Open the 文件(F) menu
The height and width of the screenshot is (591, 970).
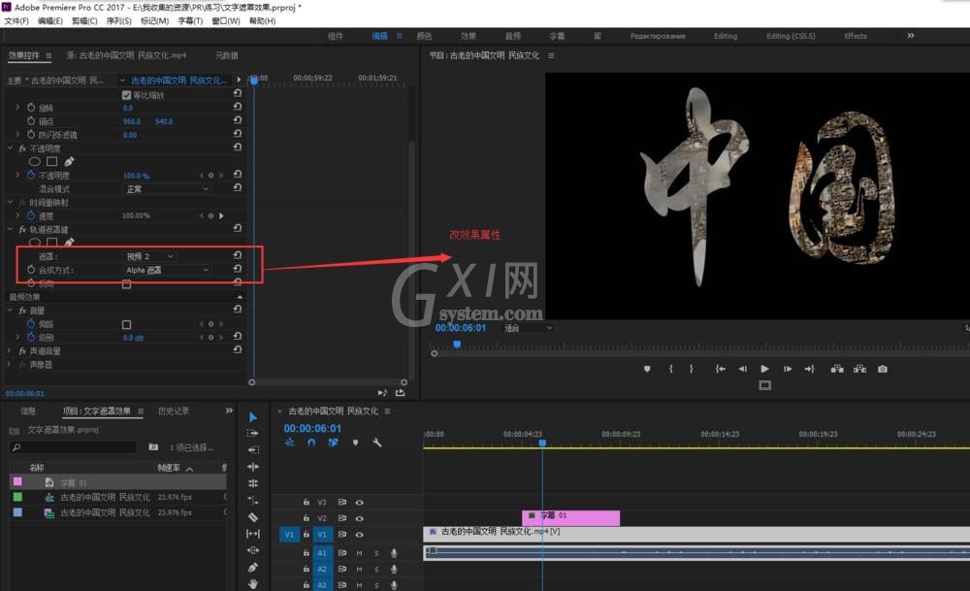(x=16, y=21)
